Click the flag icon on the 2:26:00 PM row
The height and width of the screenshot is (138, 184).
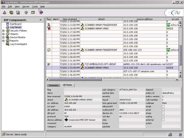click(x=49, y=50)
